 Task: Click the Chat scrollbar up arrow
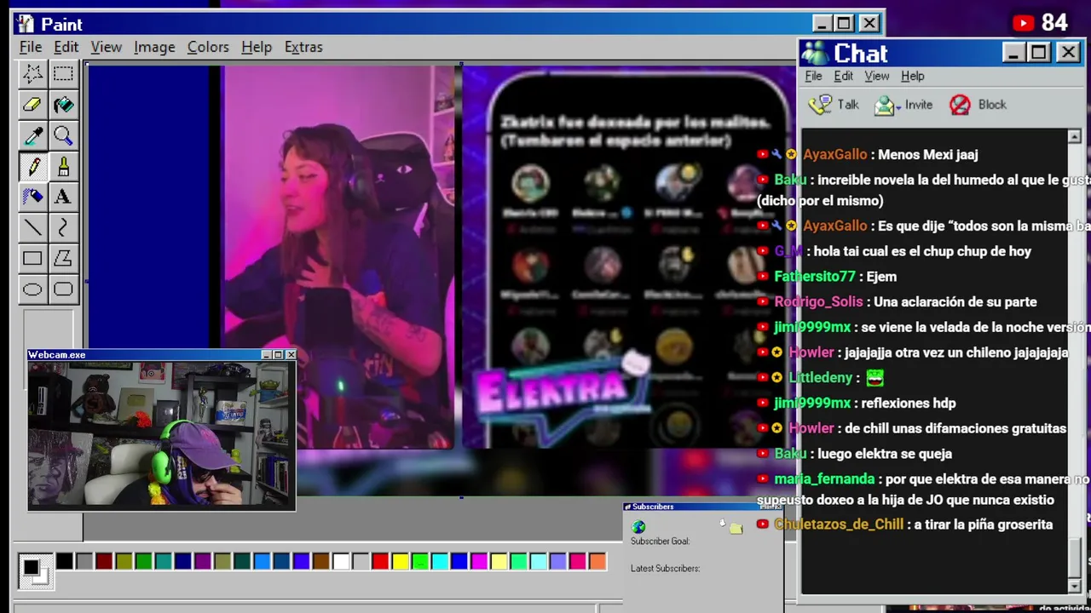[x=1074, y=136]
